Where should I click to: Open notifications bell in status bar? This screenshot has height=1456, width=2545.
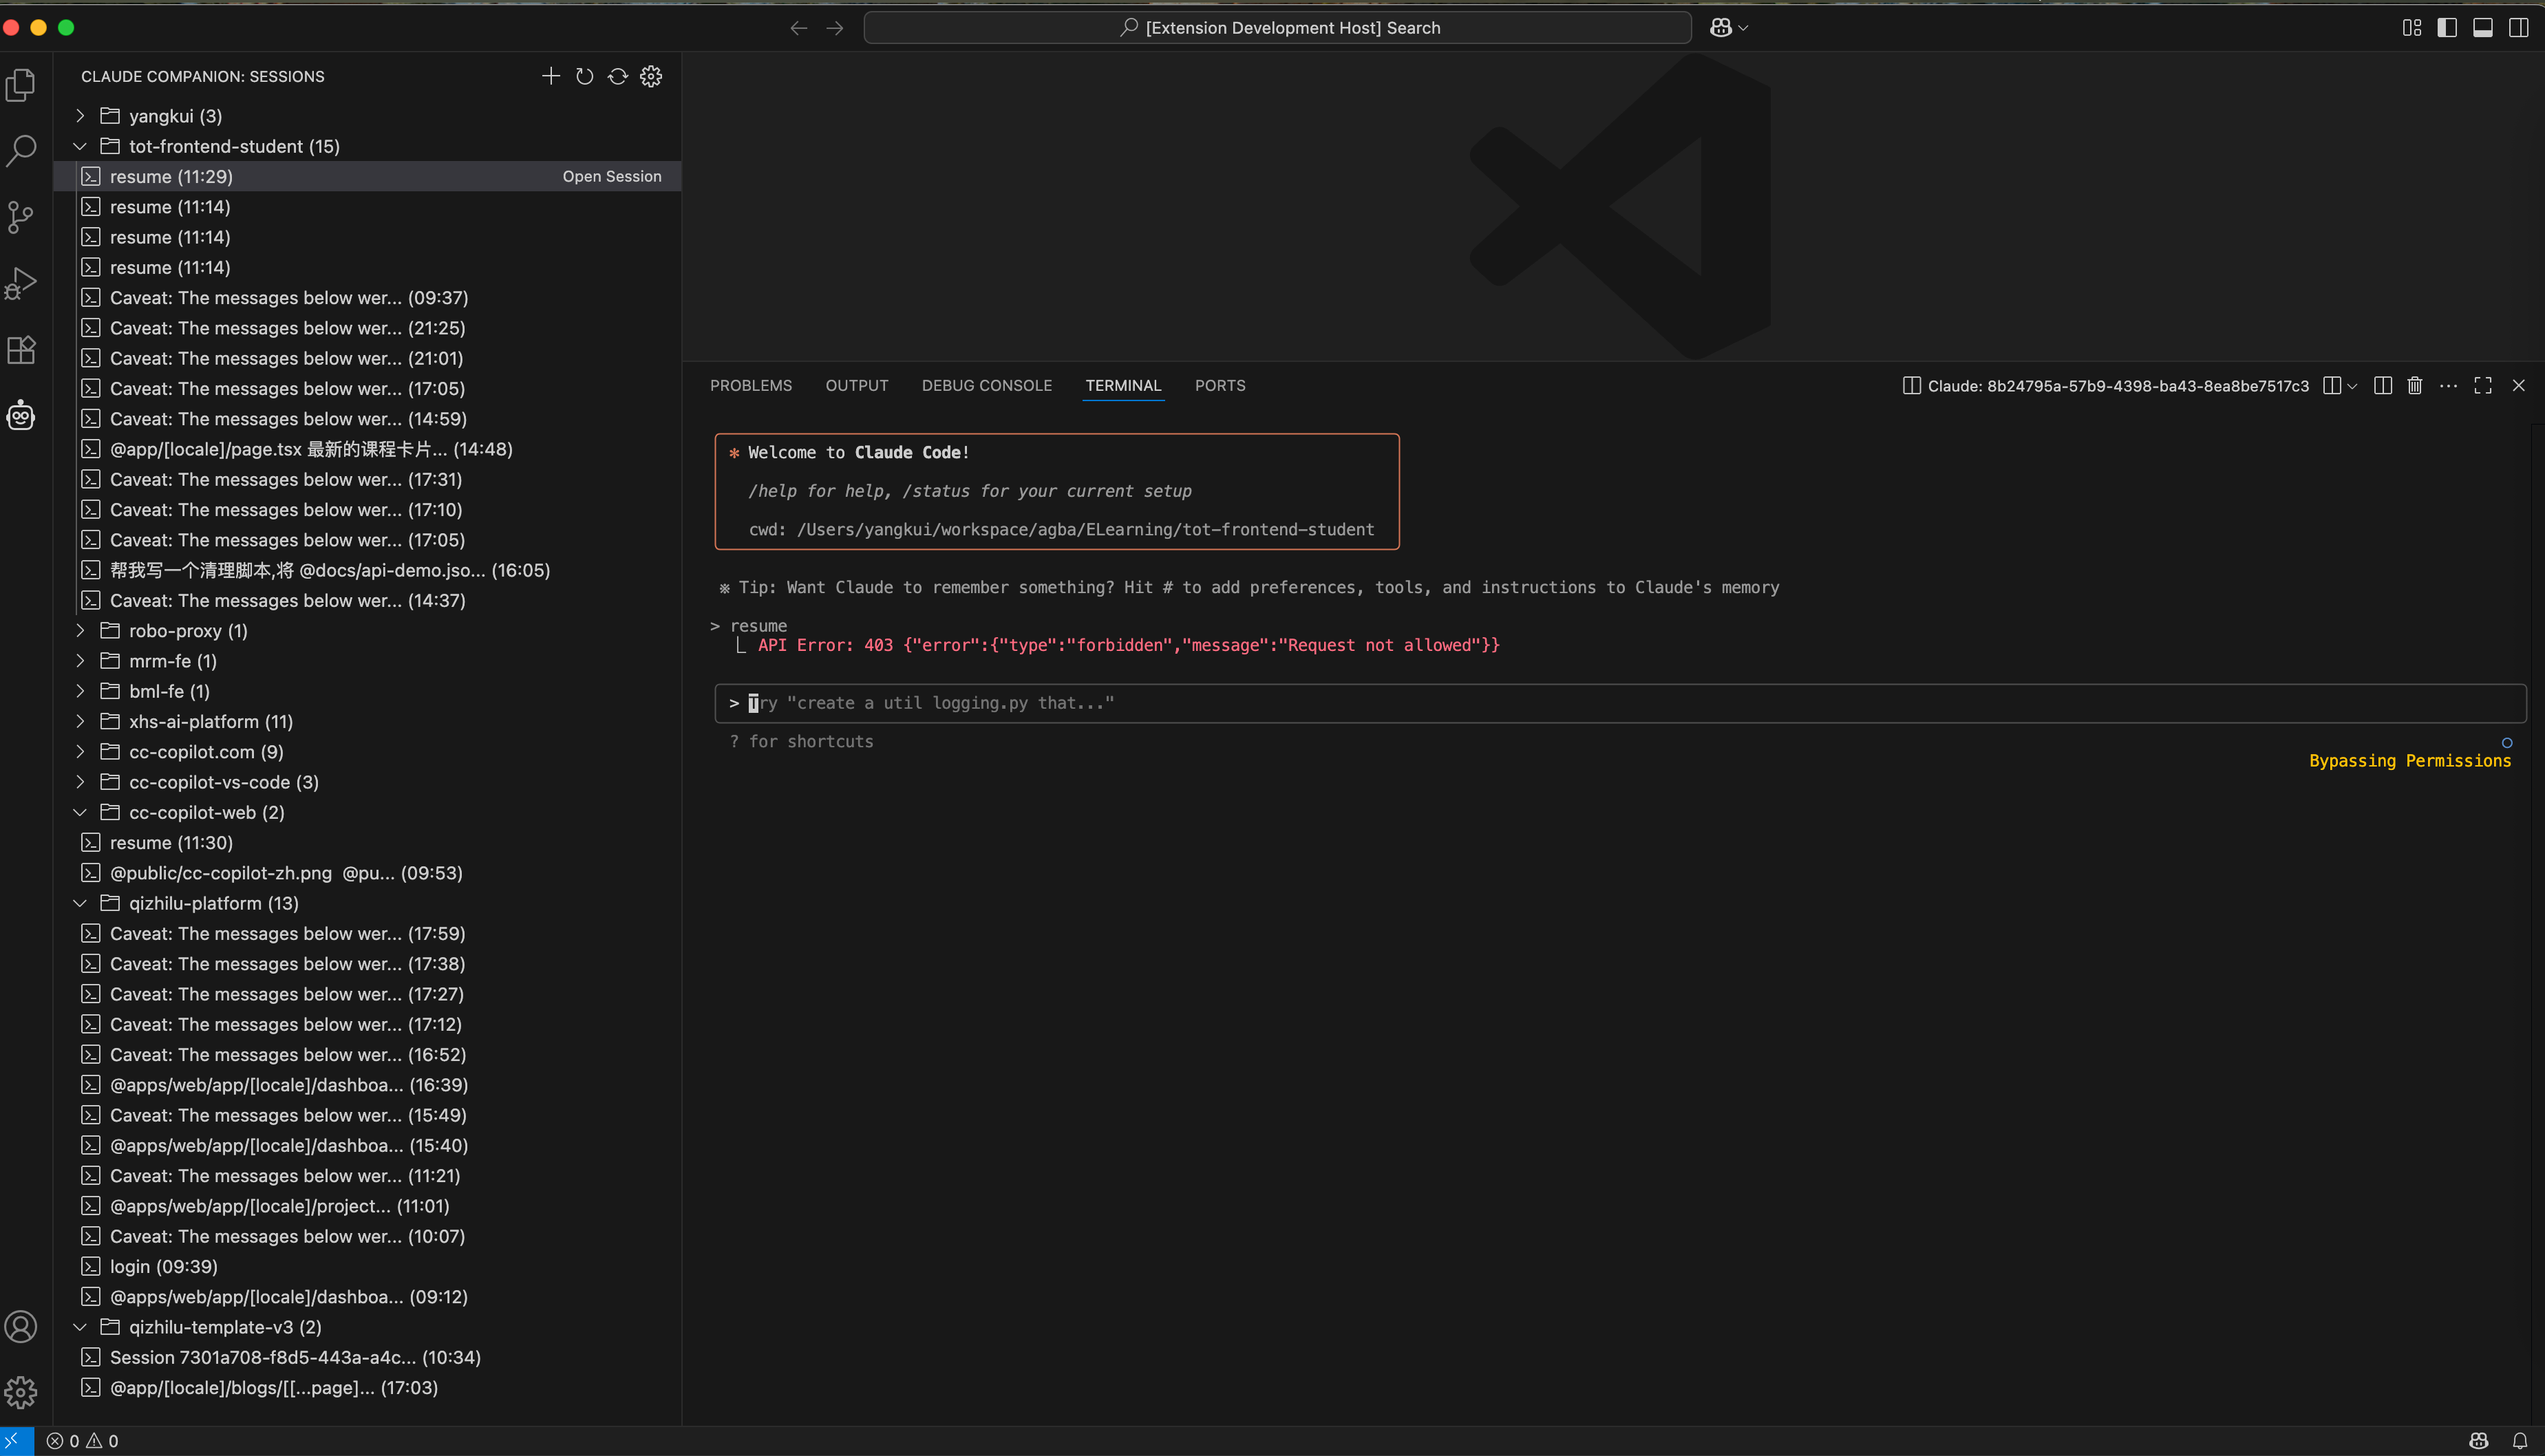2519,1441
